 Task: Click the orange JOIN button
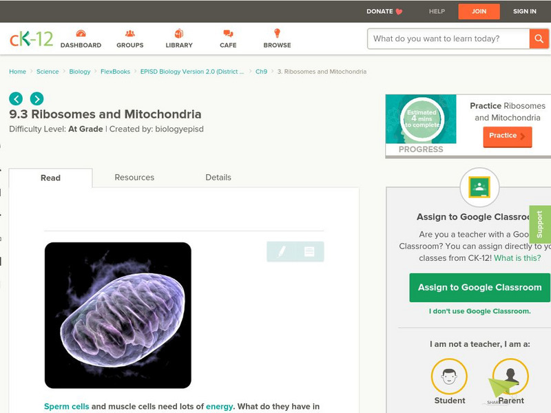click(479, 11)
